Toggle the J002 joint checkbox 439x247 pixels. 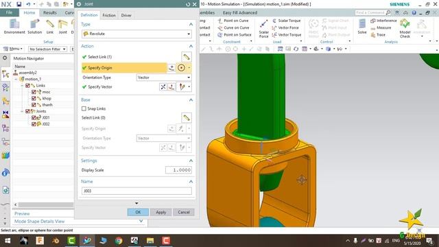click(x=34, y=124)
